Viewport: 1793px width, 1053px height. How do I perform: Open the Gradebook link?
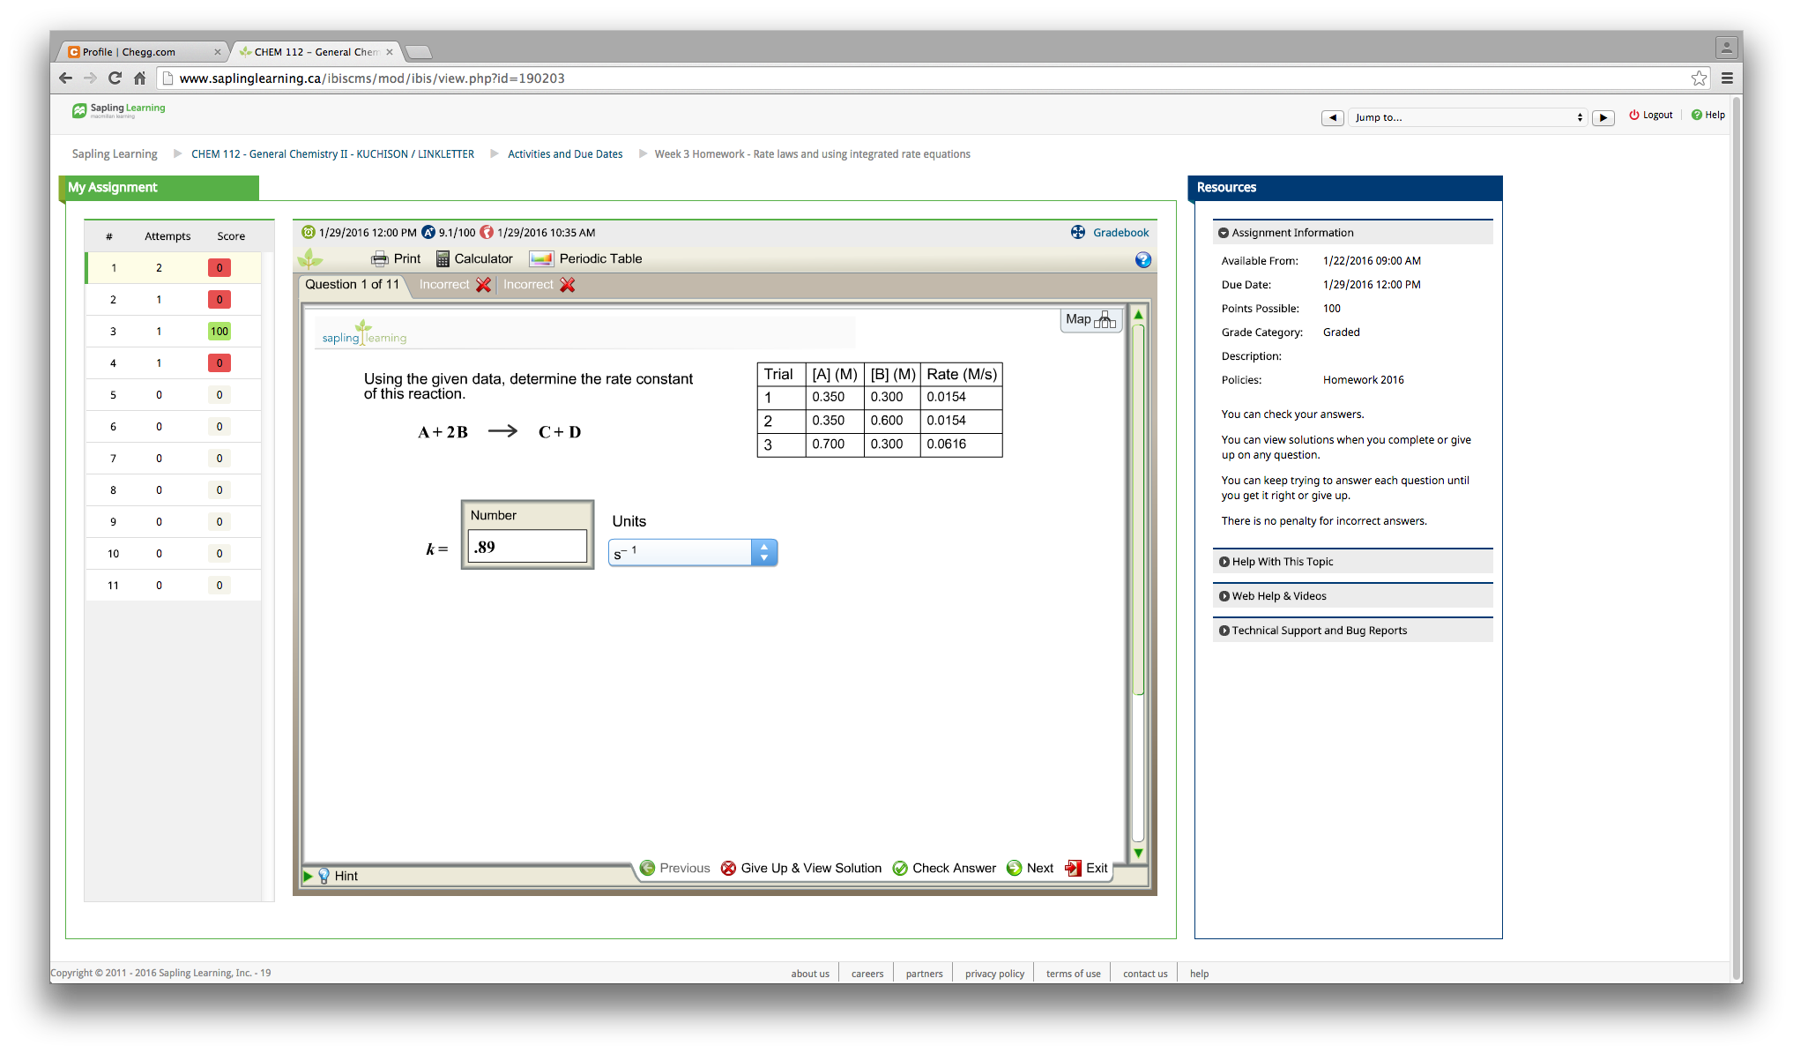click(1120, 233)
